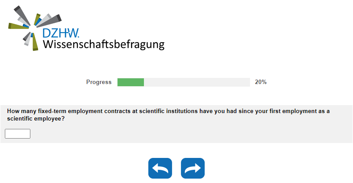Click the unfilled gray part of progress bar

coord(197,82)
